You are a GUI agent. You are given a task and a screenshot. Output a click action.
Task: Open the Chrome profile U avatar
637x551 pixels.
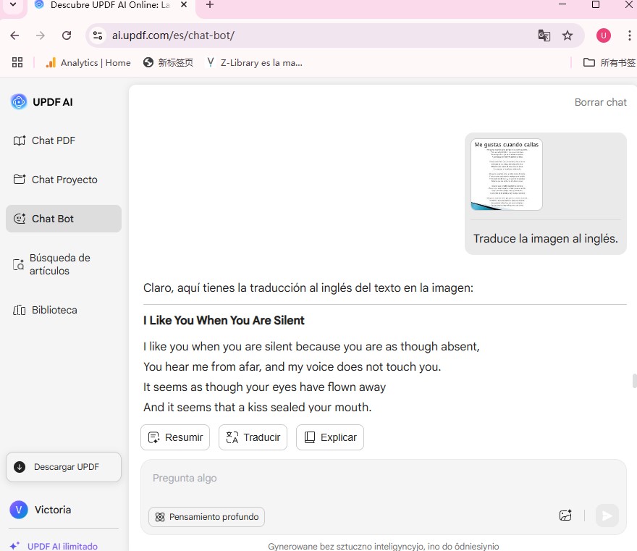tap(604, 35)
